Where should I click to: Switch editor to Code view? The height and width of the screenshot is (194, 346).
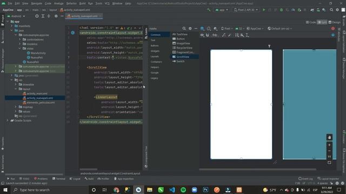(x=311, y=22)
